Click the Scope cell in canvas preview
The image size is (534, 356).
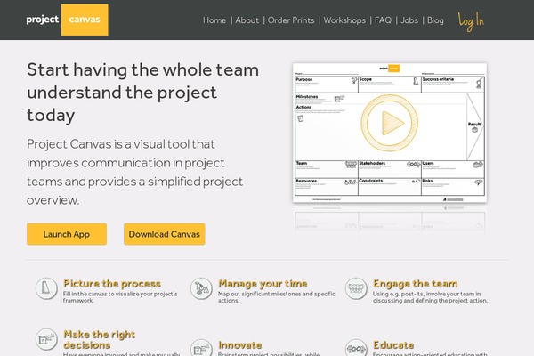point(390,85)
